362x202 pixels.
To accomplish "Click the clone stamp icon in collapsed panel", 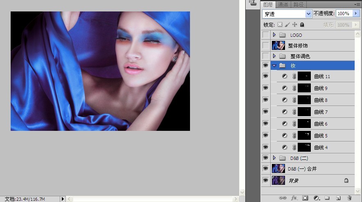I will (253, 3).
